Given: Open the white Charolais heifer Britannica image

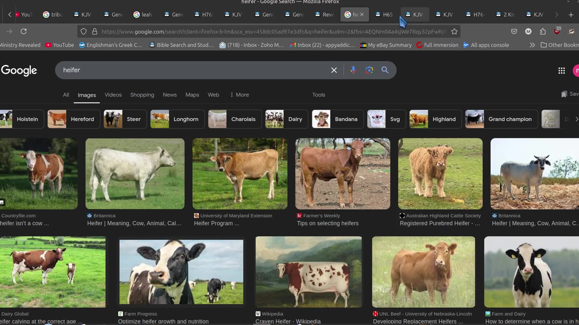Looking at the screenshot, I should 135,174.
